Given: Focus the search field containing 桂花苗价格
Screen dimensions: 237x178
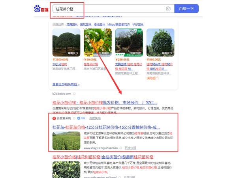Looking at the screenshot, I should (x=107, y=8).
